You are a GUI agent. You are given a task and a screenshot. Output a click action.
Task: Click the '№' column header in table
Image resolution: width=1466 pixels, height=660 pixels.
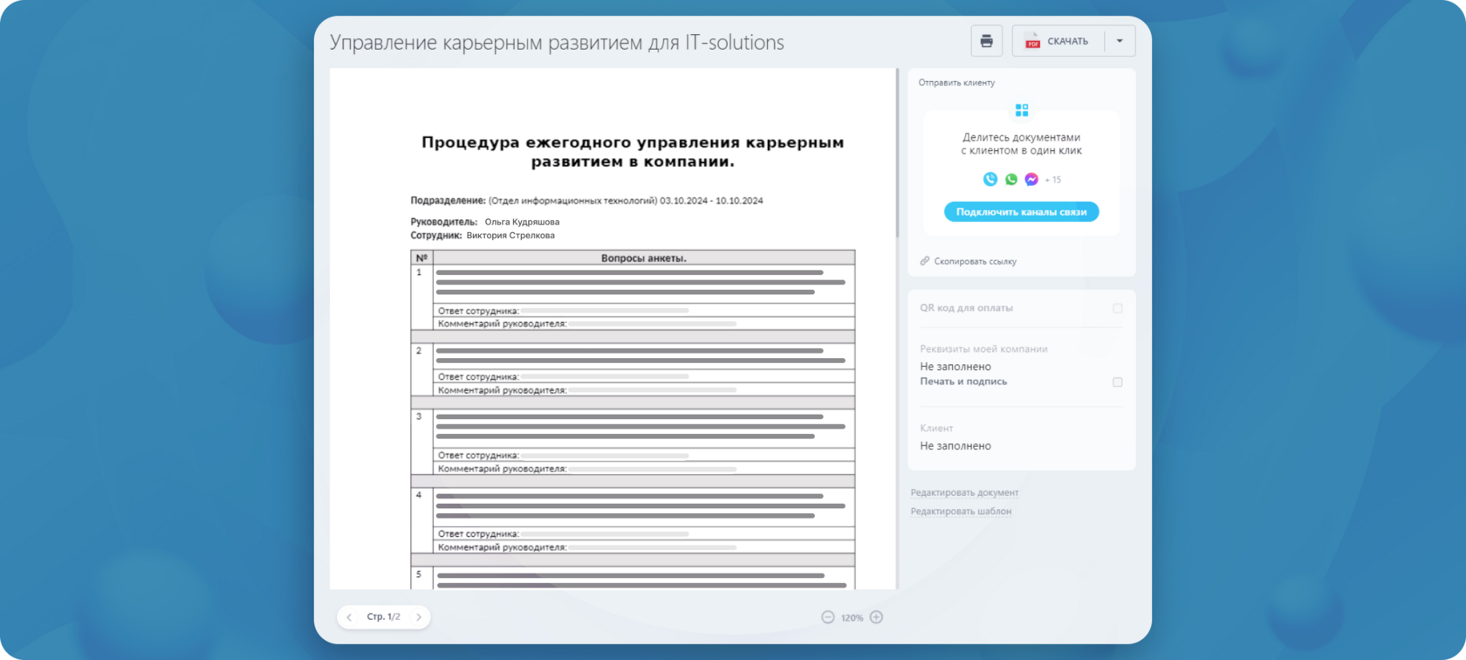pos(421,258)
